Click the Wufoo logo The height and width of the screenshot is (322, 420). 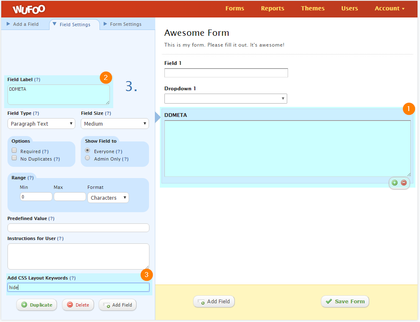click(29, 9)
